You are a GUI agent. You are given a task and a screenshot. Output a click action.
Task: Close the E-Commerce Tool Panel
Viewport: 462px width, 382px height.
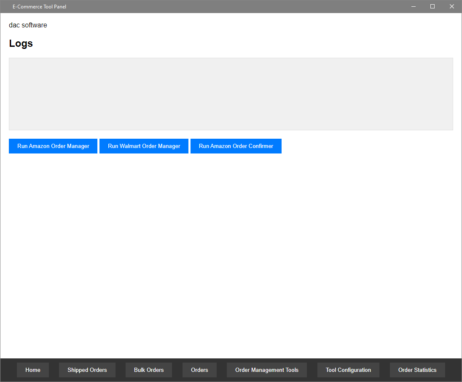pyautogui.click(x=451, y=6)
